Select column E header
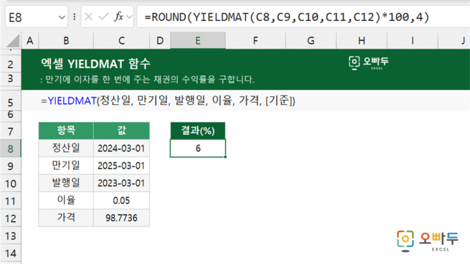Image resolution: width=470 pixels, height=264 pixels. click(x=198, y=40)
